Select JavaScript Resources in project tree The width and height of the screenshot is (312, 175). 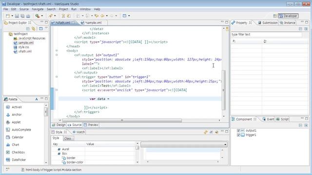point(32,38)
